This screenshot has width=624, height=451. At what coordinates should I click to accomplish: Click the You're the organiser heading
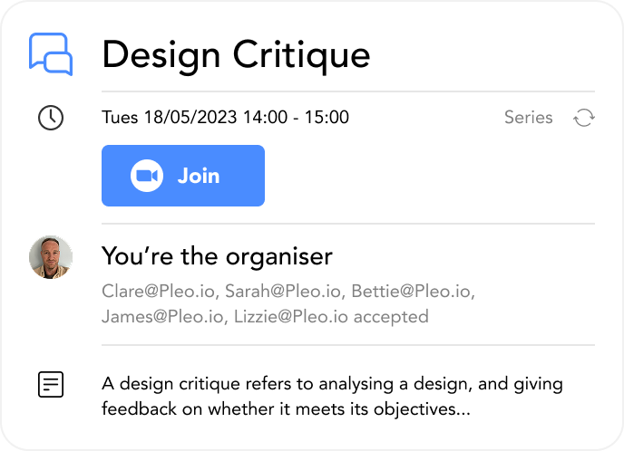(217, 257)
